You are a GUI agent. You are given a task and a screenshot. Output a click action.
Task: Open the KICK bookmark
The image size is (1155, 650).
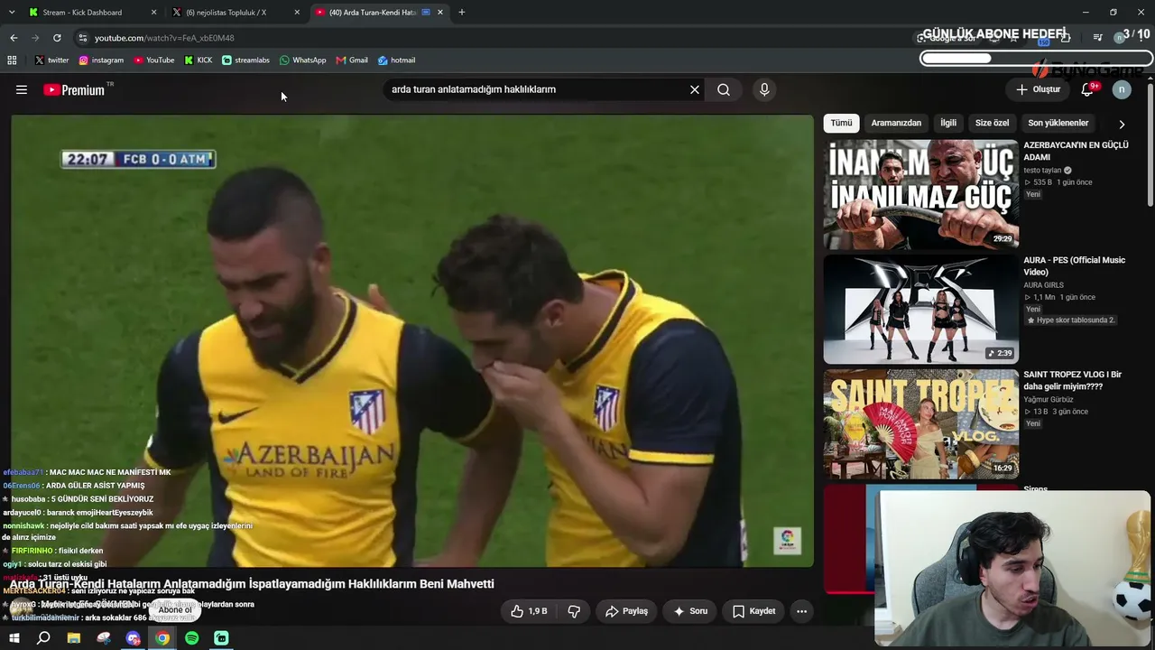click(199, 60)
